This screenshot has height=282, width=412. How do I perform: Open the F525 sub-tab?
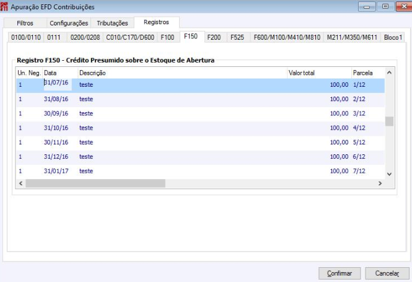point(237,37)
